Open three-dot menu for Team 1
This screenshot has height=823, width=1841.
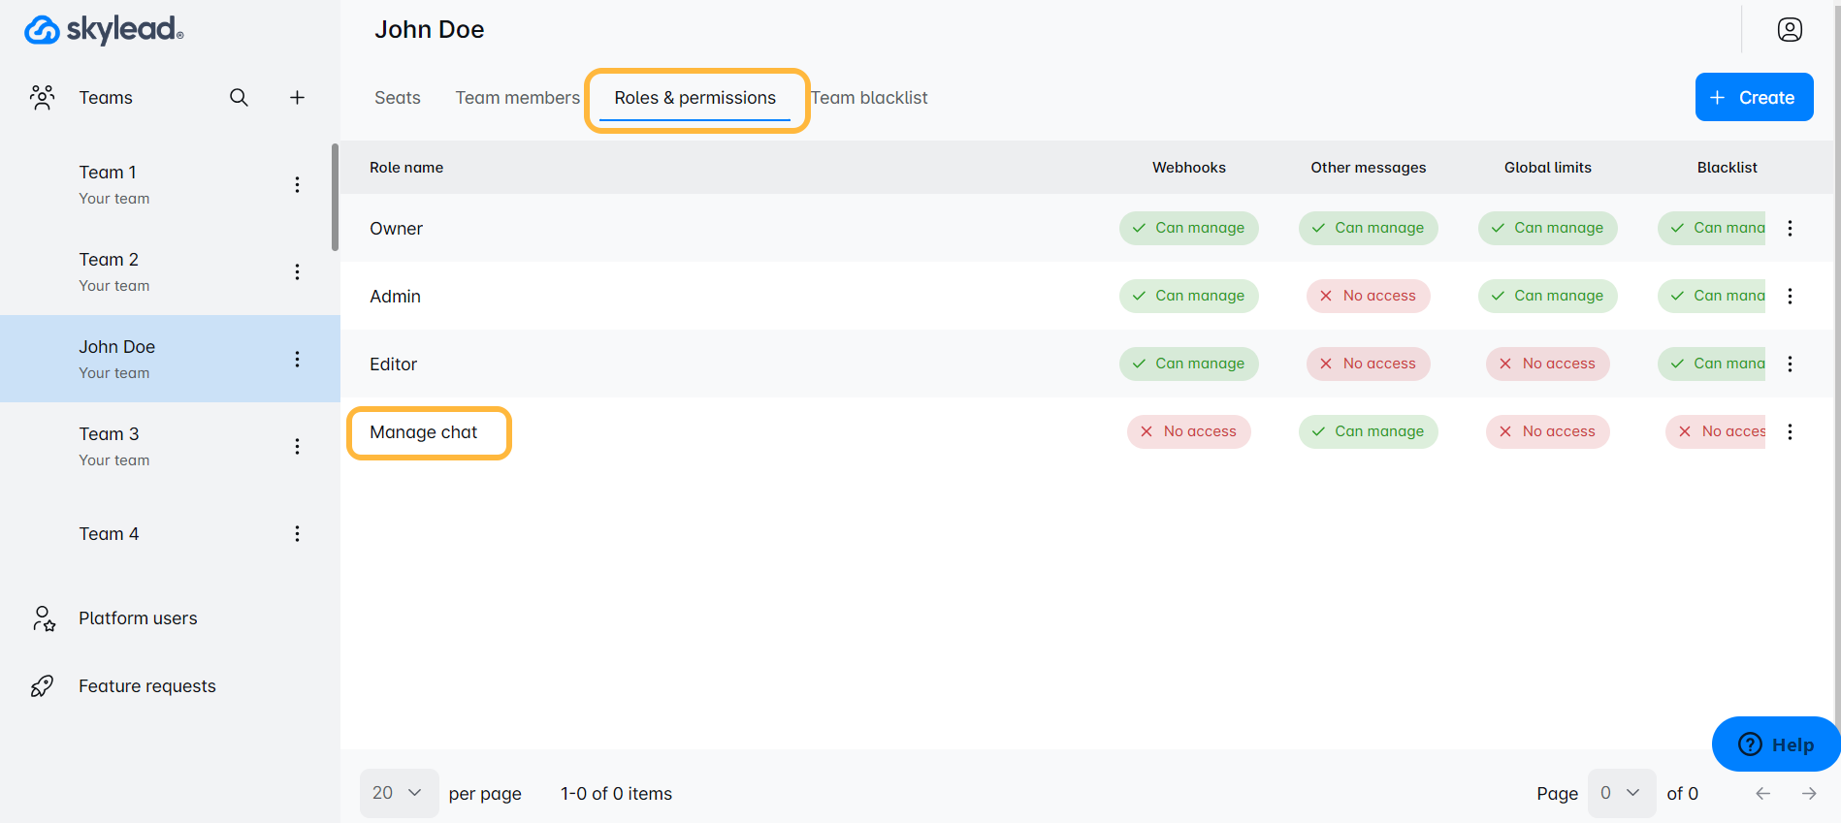tap(297, 184)
